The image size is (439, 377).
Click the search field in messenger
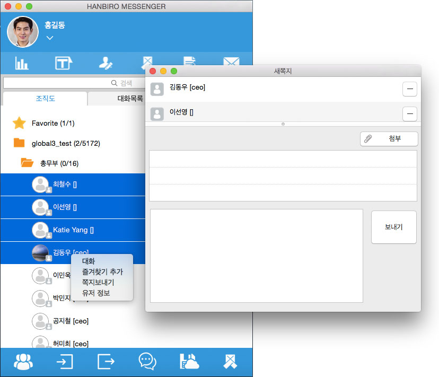coord(74,83)
